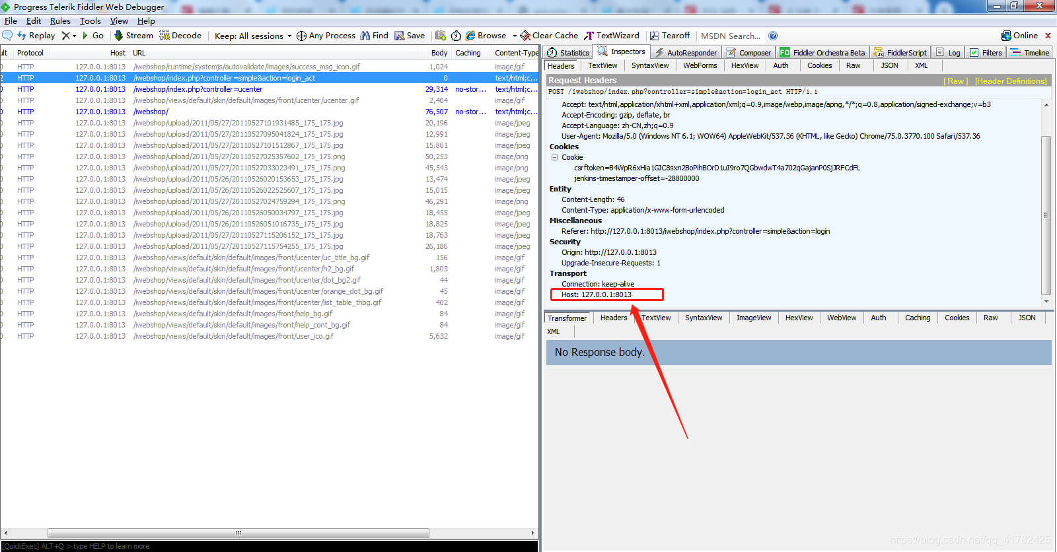This screenshot has width=1057, height=552.
Task: Click the Tearoff toolbar button
Action: pyautogui.click(x=670, y=36)
